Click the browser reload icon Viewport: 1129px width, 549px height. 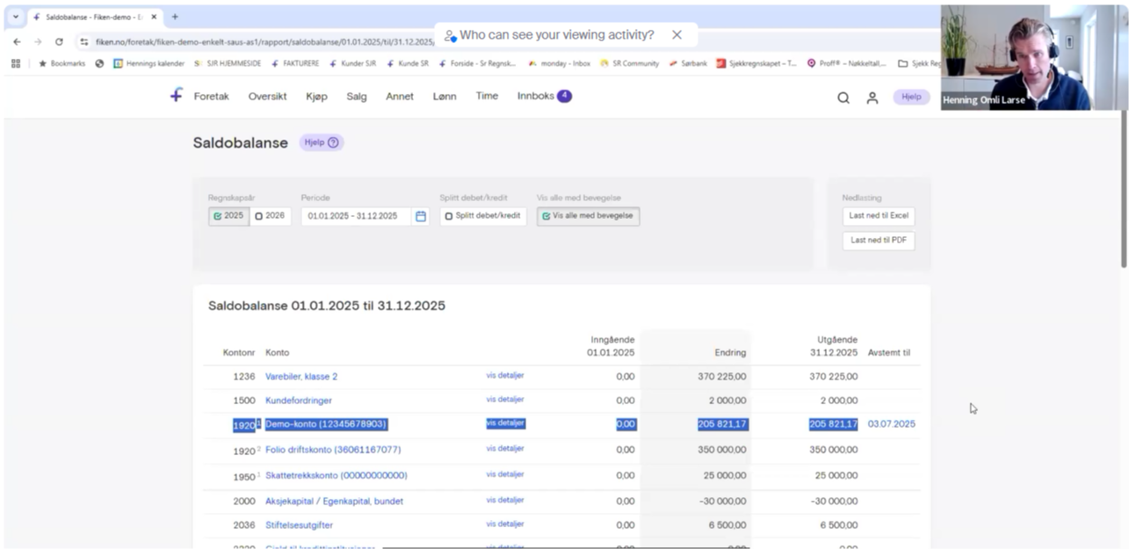point(59,41)
